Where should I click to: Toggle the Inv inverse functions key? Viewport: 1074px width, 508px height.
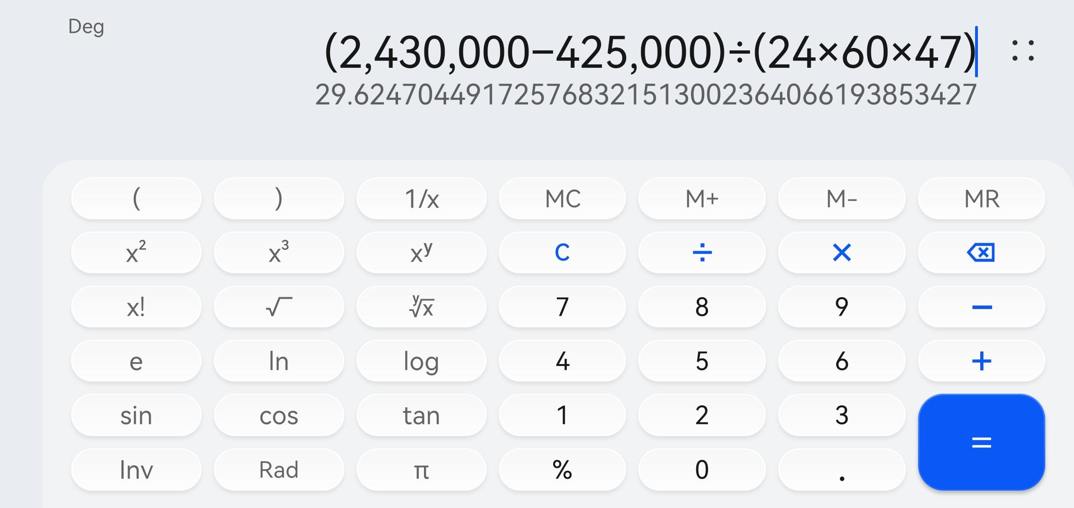pyautogui.click(x=136, y=470)
